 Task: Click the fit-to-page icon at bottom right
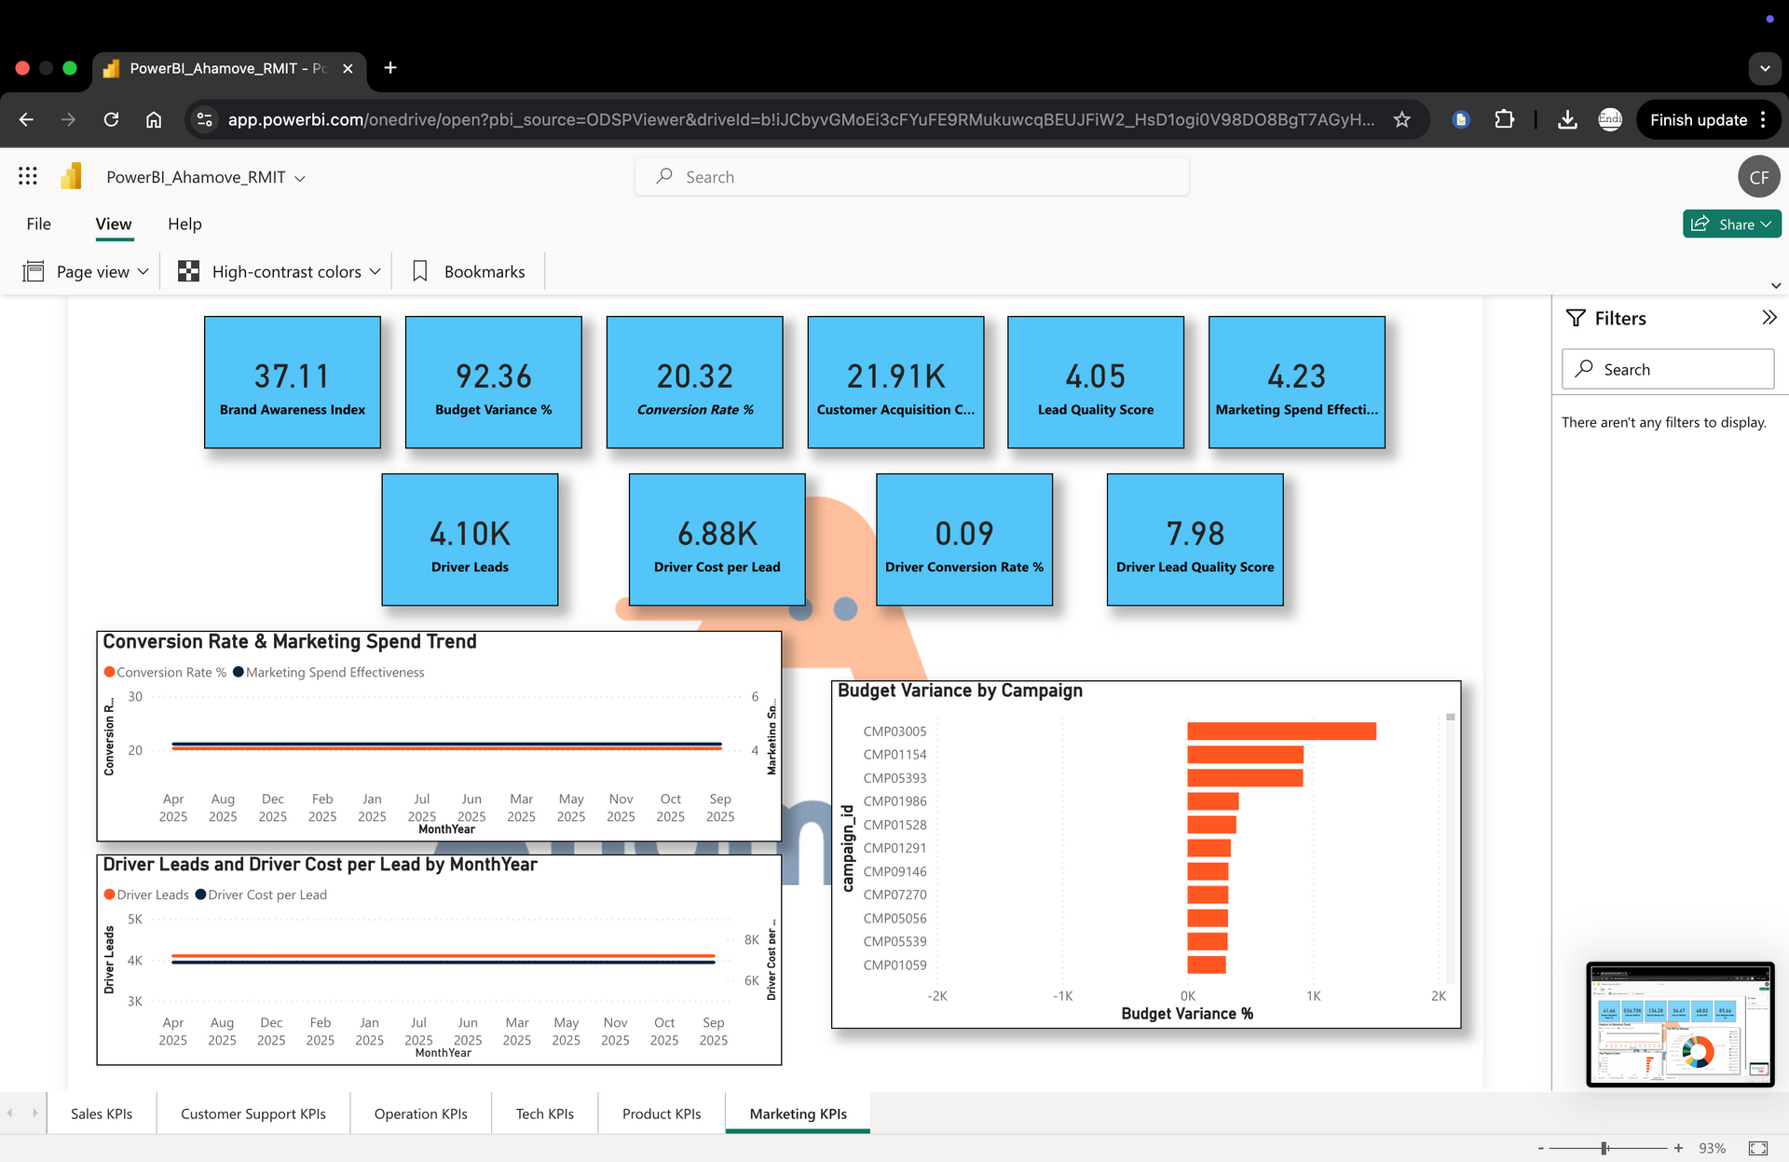[1757, 1148]
